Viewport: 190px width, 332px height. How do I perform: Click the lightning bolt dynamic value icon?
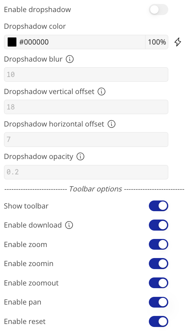point(178,42)
